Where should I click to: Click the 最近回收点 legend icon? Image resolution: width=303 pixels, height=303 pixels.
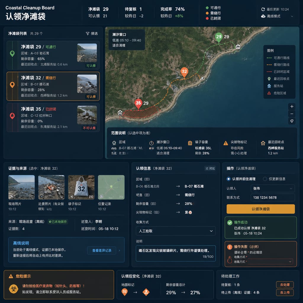(x=269, y=79)
